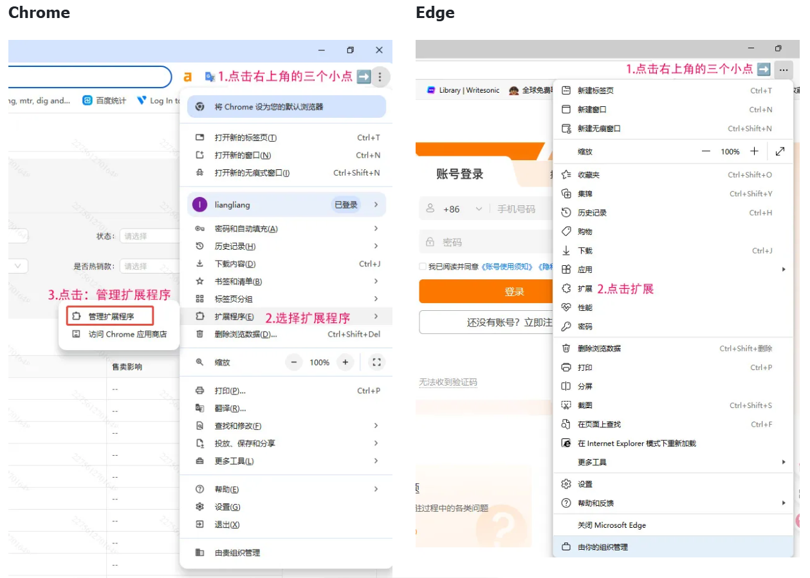Open 性能 in Edge menu

pos(673,307)
